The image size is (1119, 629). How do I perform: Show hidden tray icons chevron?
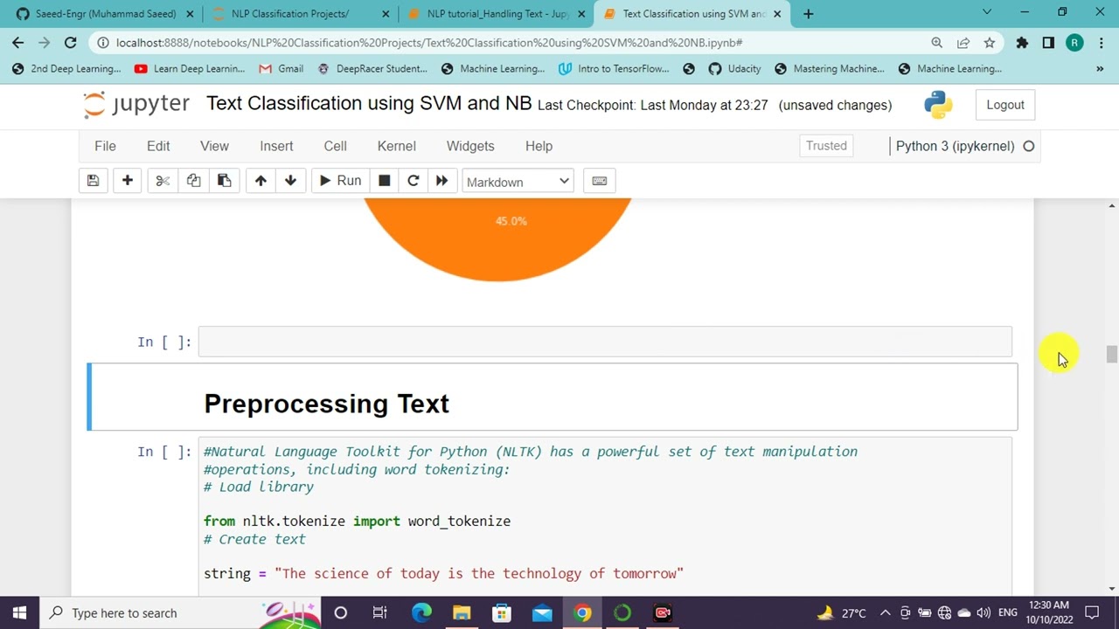click(885, 612)
